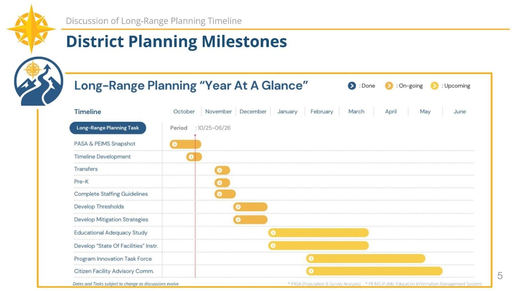The height and width of the screenshot is (291, 517).
Task: Click the gold compass star logo
Action: pyautogui.click(x=31, y=29)
